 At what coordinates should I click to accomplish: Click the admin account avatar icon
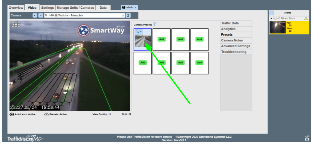pyautogui.click(x=123, y=7)
